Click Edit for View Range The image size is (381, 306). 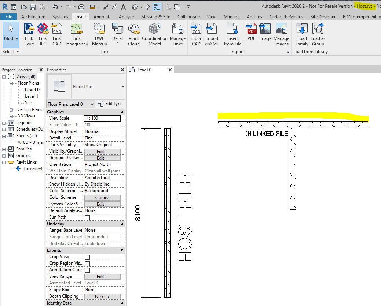tap(102, 277)
